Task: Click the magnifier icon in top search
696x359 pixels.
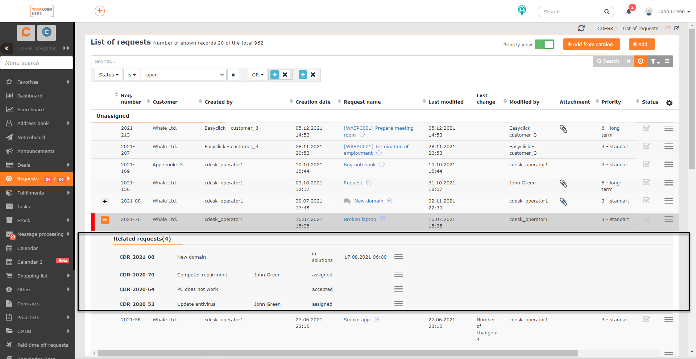Action: point(606,12)
